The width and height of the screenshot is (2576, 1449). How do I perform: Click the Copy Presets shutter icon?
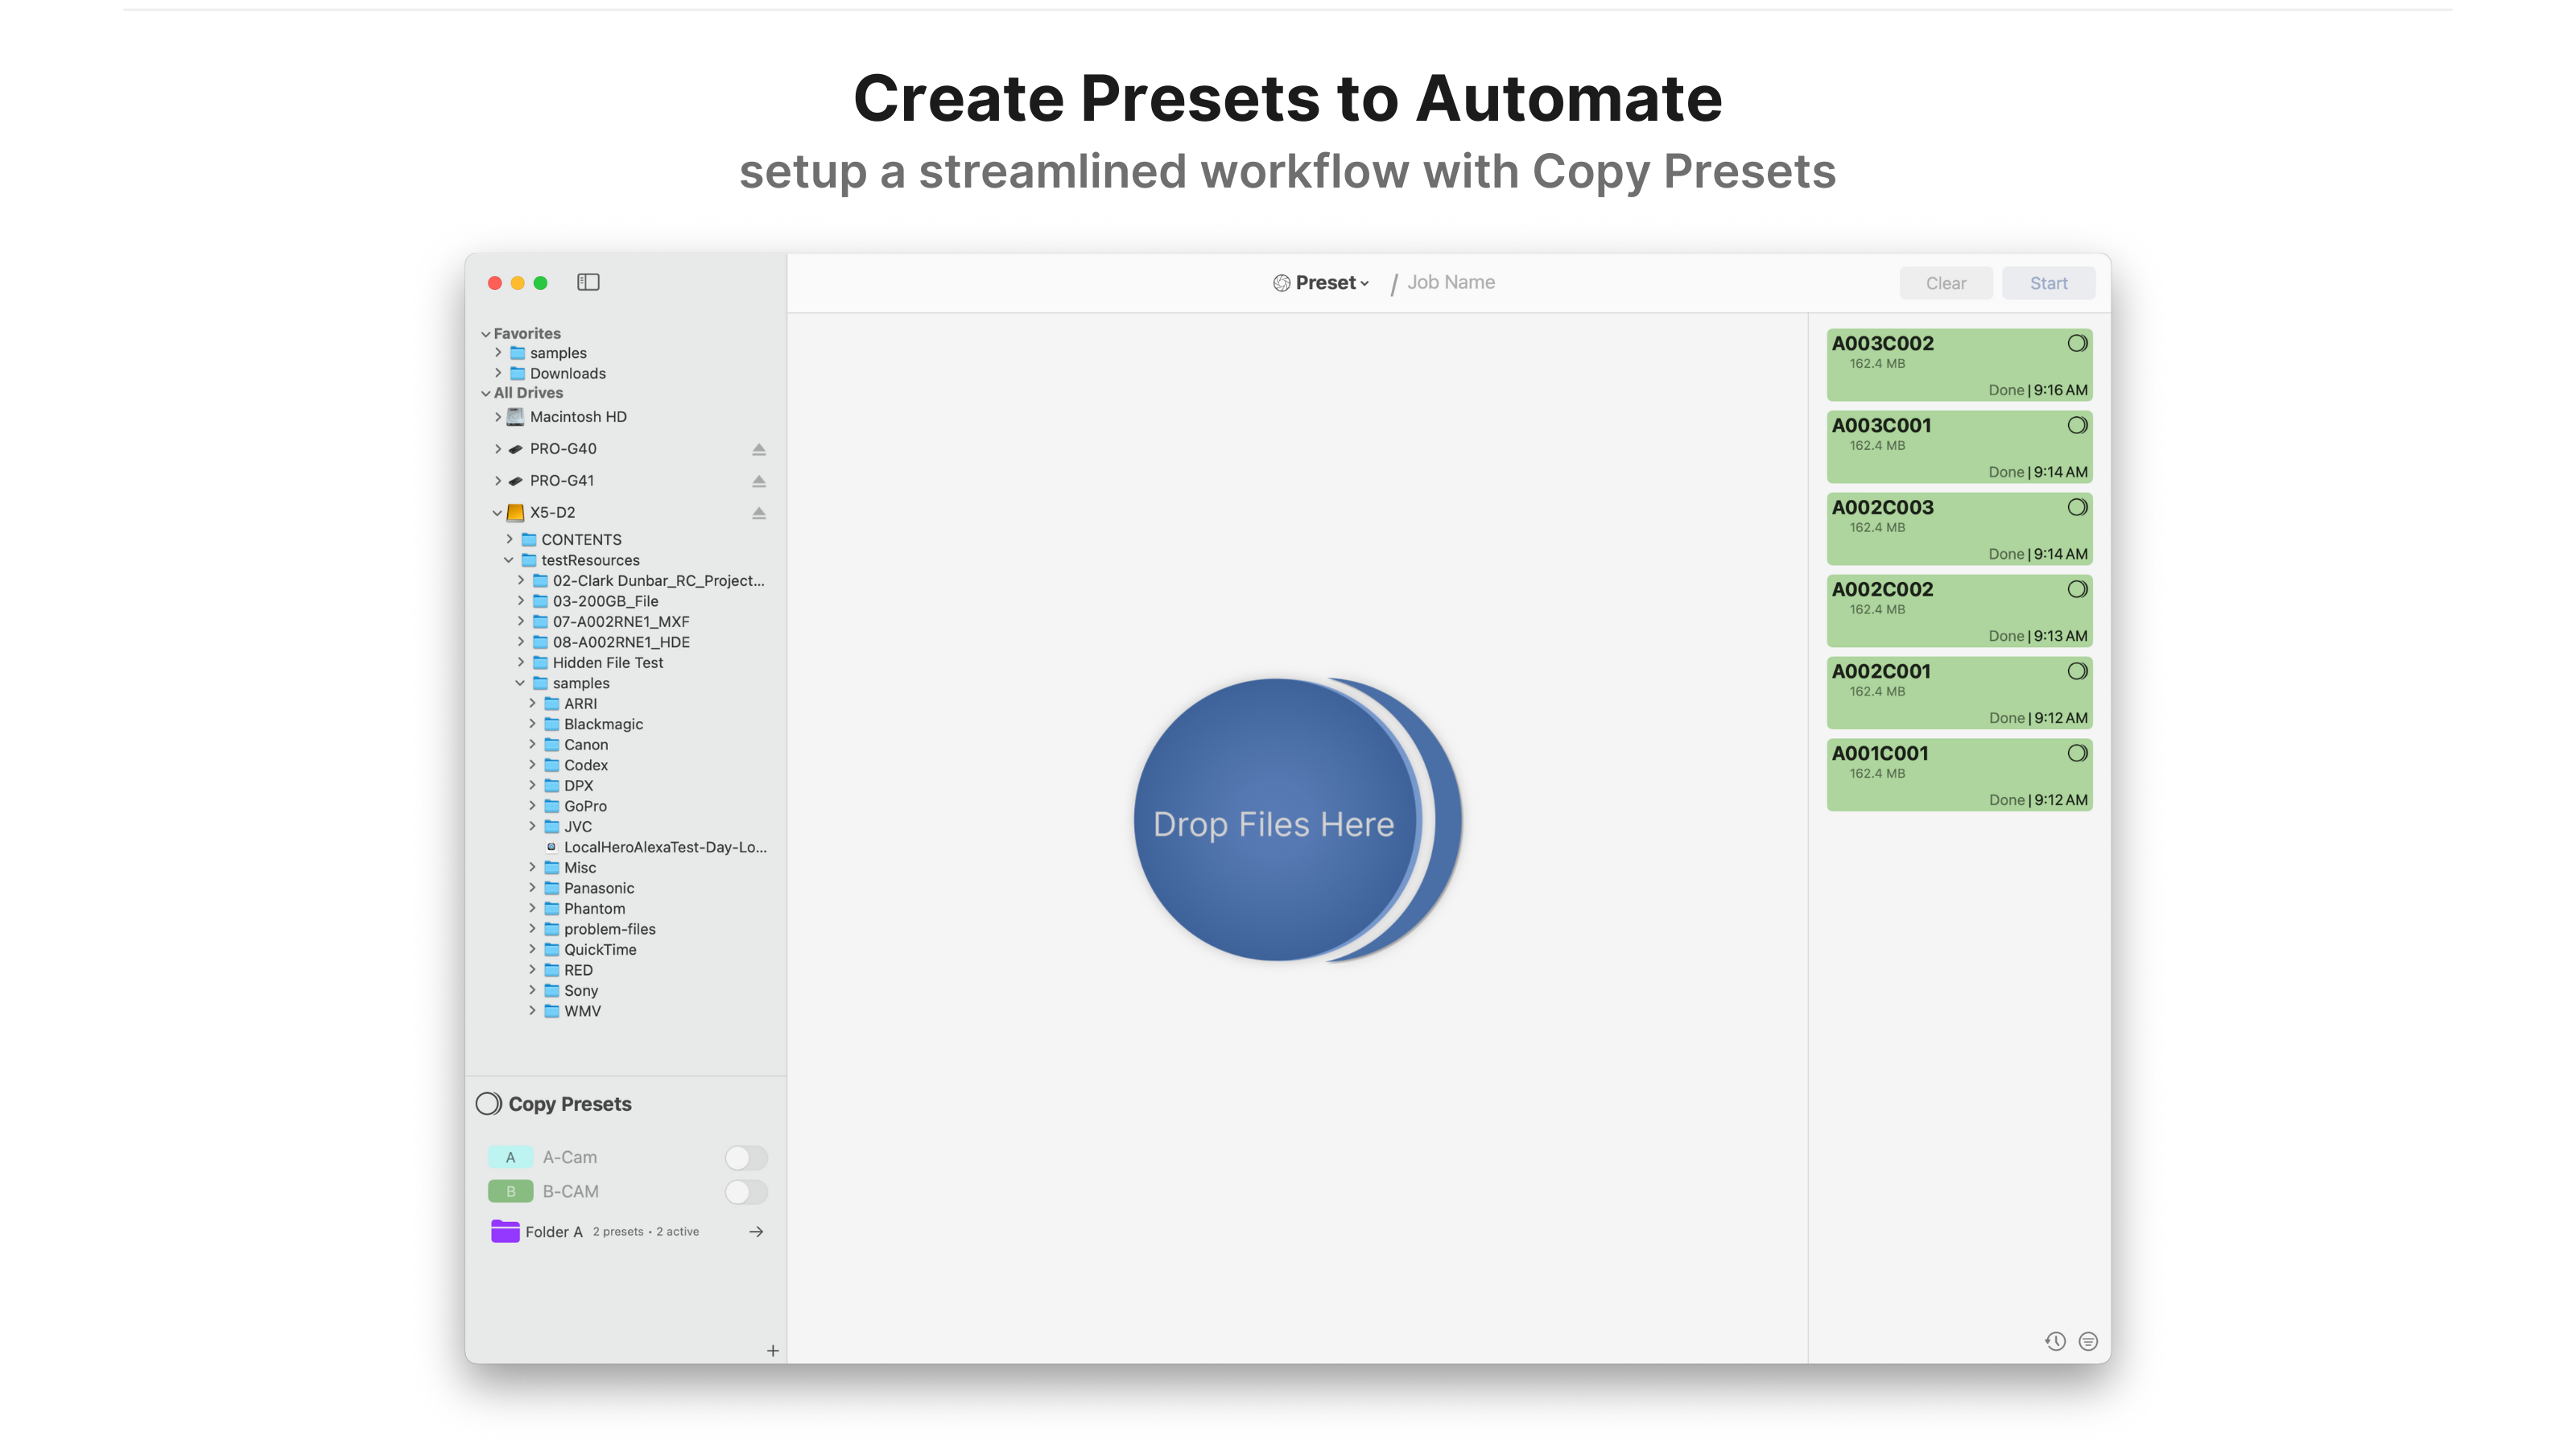[489, 1104]
